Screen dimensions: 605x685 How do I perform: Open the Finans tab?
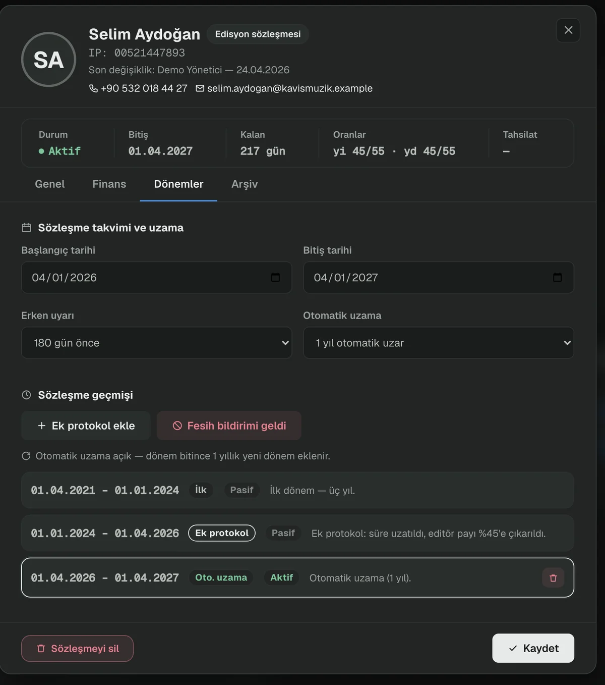pyautogui.click(x=109, y=184)
